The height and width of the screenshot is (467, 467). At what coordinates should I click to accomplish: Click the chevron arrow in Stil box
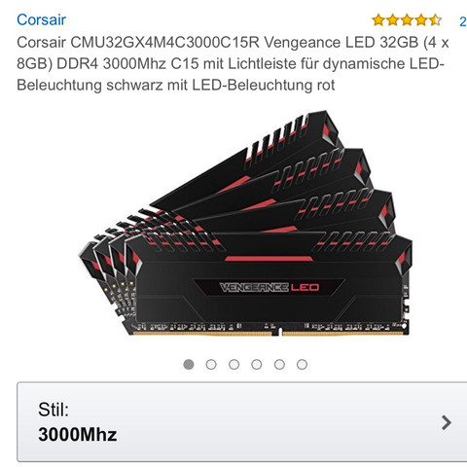pyautogui.click(x=447, y=422)
